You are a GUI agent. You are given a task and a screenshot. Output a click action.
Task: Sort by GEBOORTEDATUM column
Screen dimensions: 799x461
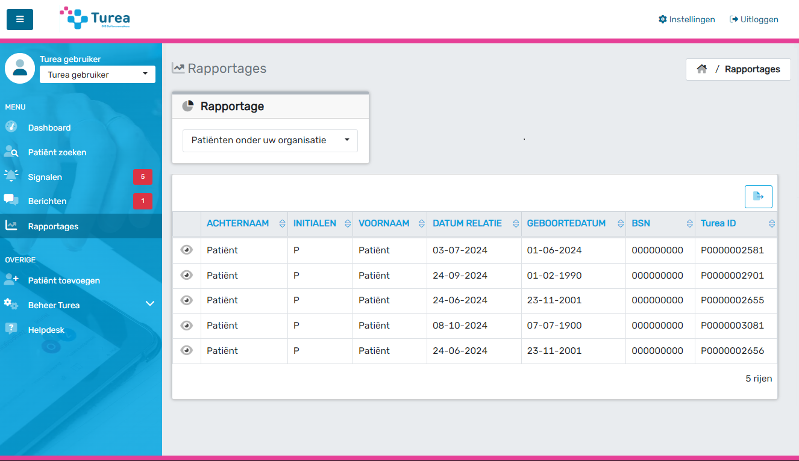(x=619, y=224)
